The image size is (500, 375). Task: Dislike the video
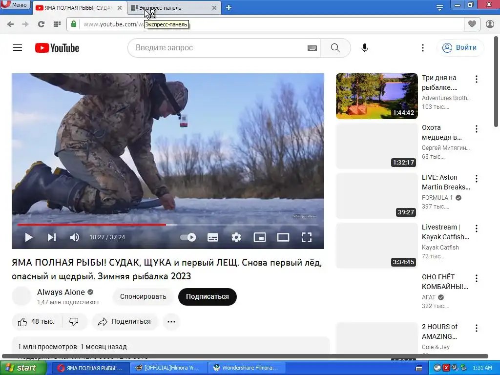tap(74, 321)
